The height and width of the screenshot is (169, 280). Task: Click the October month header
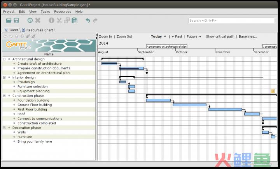[182, 52]
